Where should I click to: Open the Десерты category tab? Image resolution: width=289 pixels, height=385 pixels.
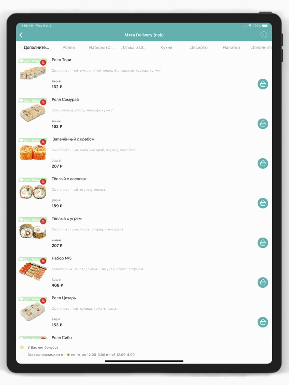[199, 47]
